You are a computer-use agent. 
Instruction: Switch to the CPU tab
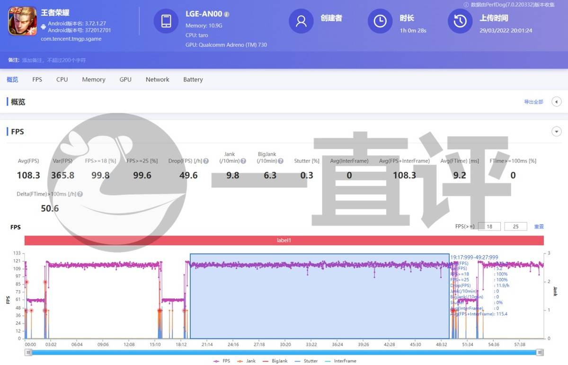[x=62, y=80]
